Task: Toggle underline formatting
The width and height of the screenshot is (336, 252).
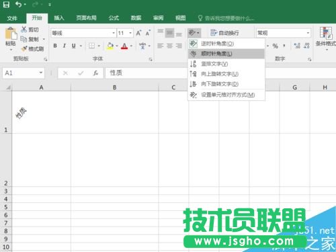Action: [x=74, y=46]
